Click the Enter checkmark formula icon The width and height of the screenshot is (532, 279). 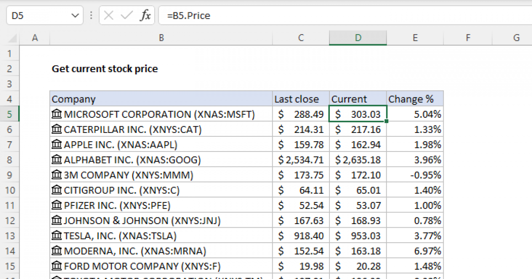pyautogui.click(x=127, y=16)
